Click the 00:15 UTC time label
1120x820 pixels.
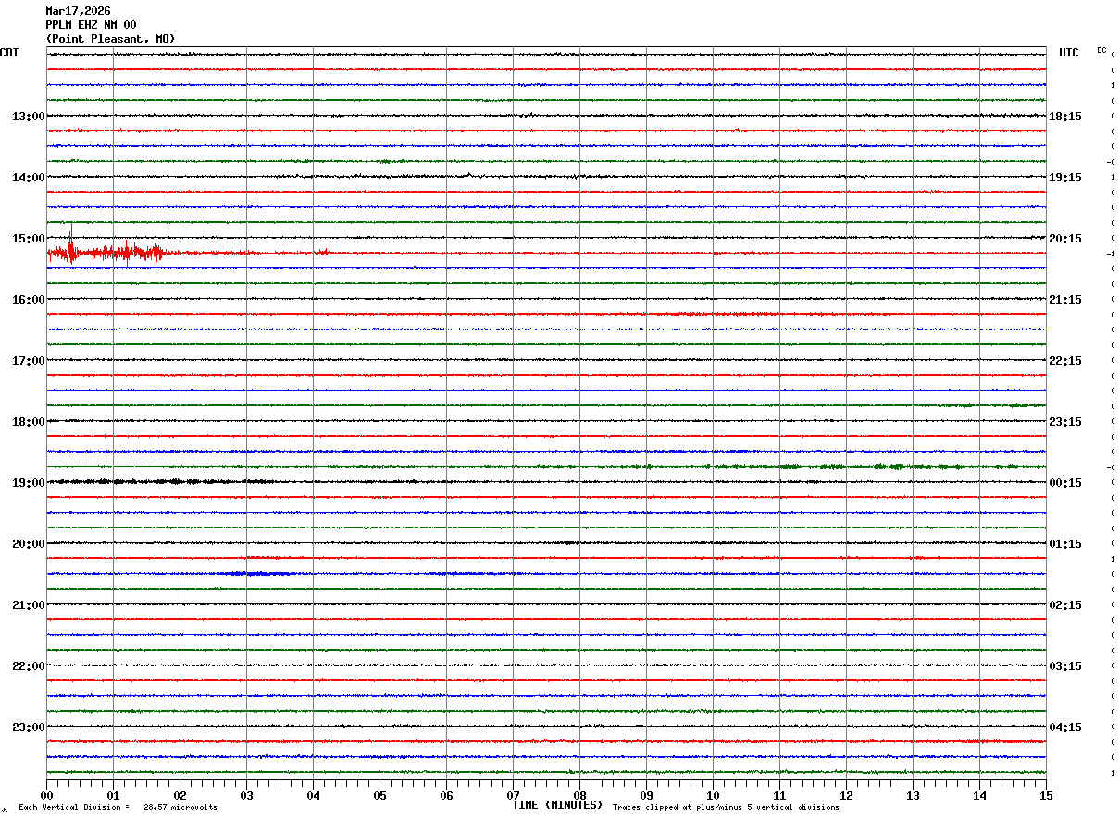1065,483
